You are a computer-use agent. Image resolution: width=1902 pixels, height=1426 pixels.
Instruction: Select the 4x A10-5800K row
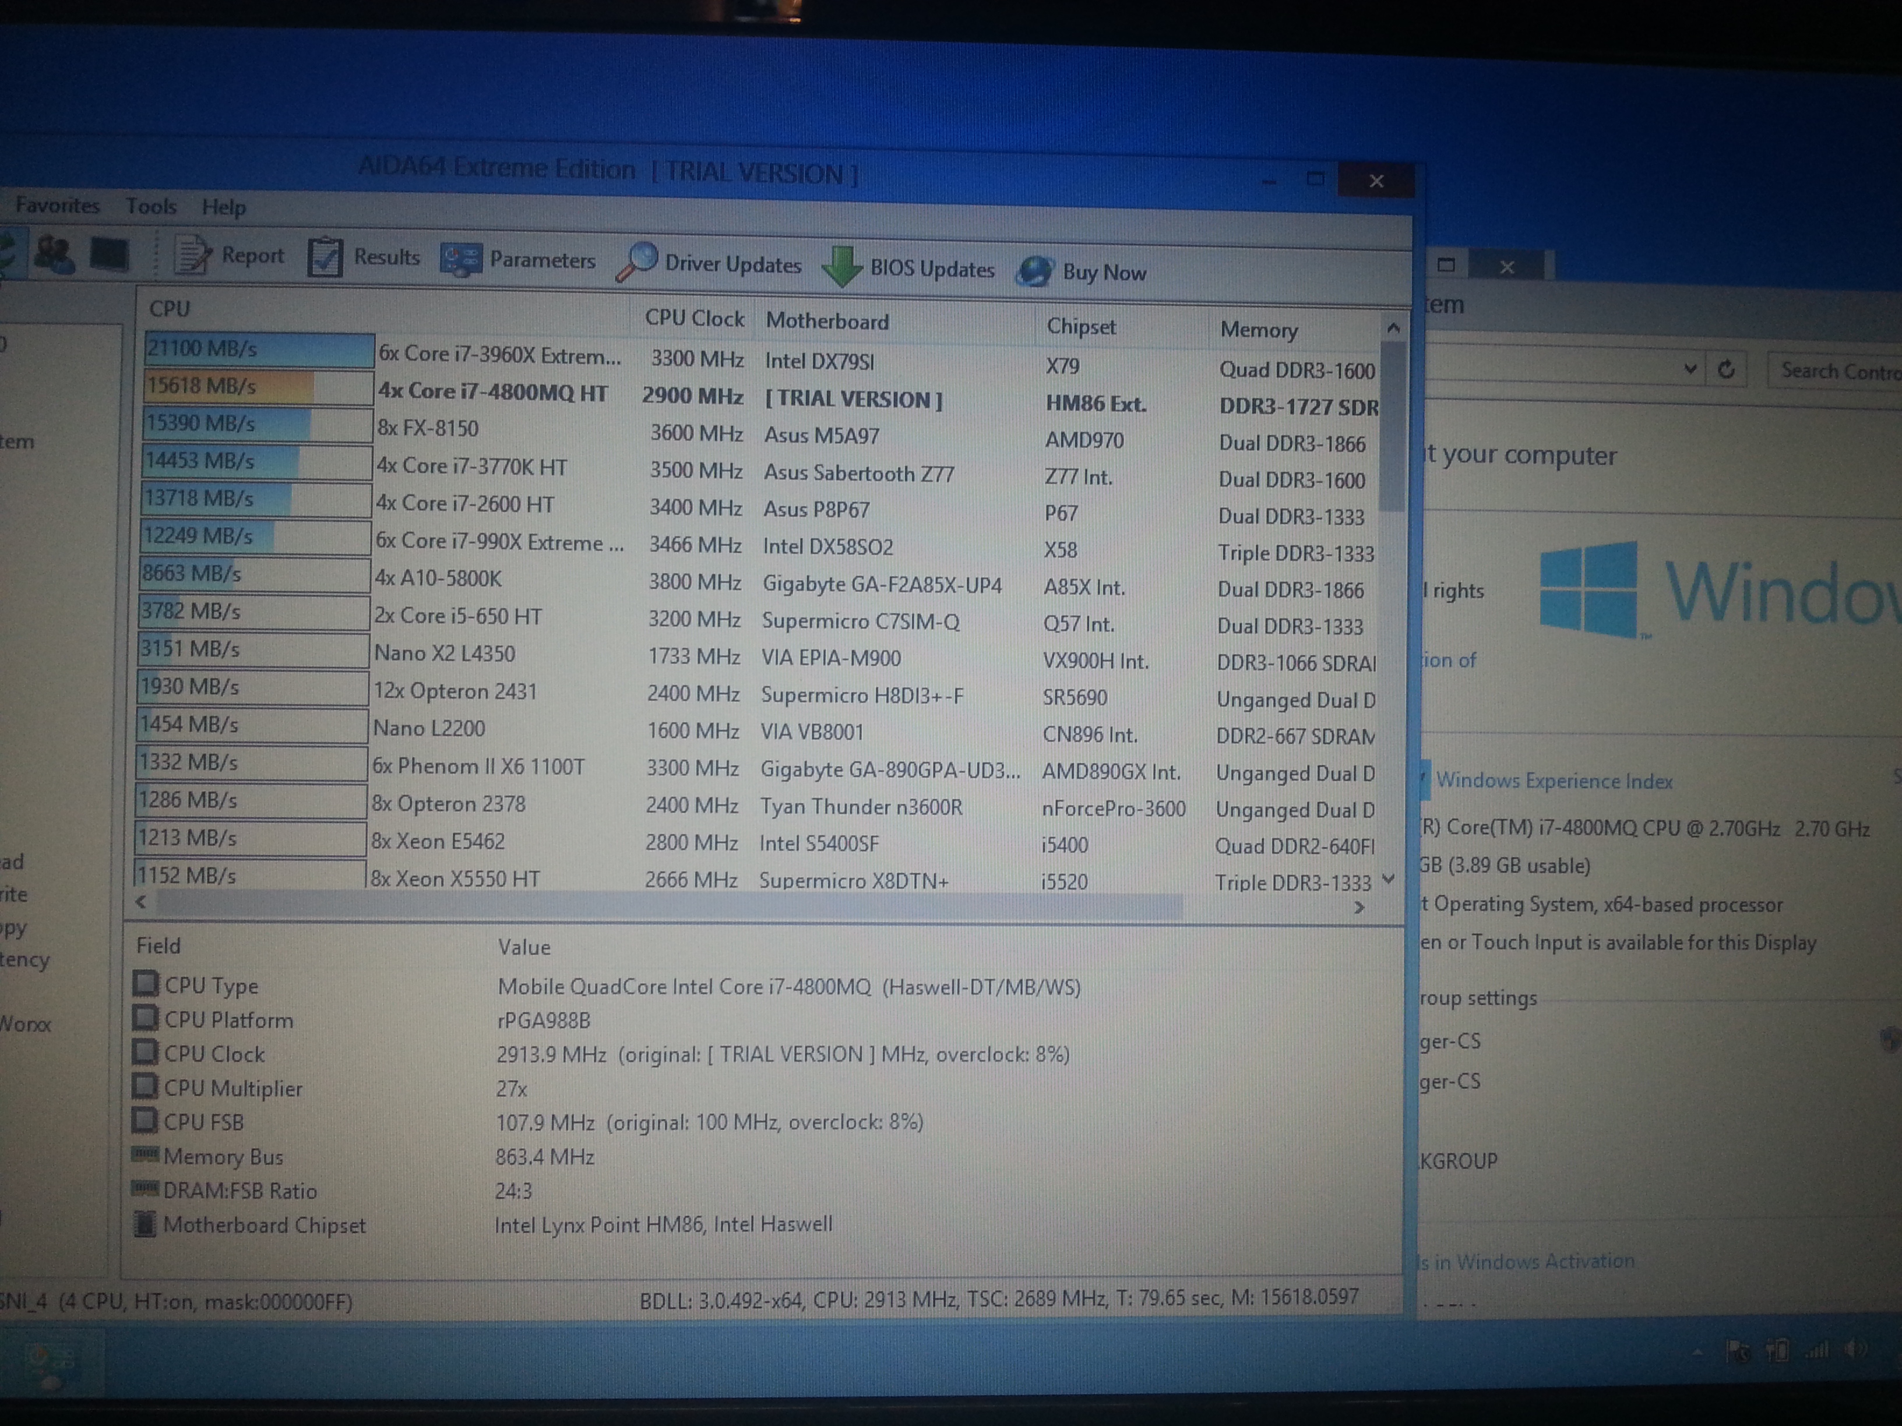(758, 582)
